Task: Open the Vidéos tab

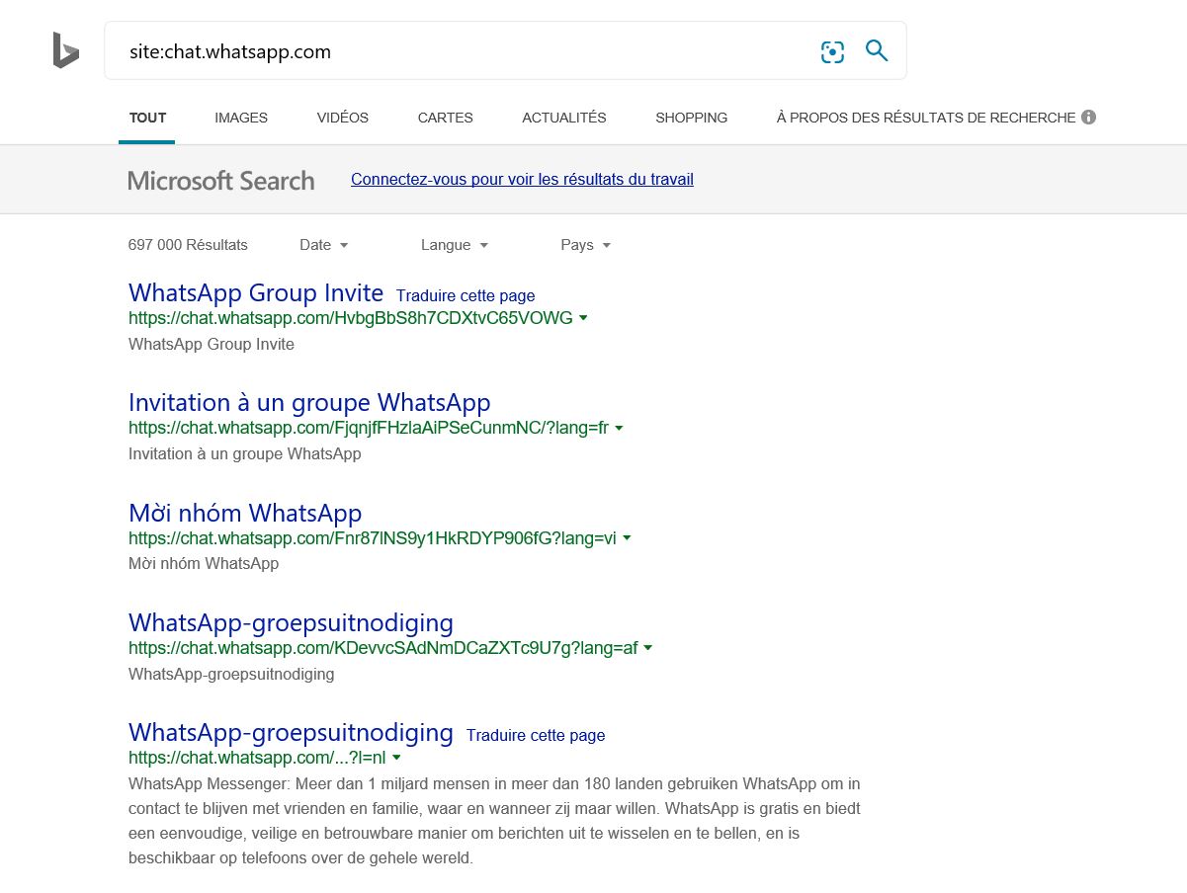Action: [x=342, y=118]
